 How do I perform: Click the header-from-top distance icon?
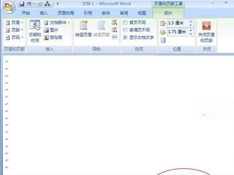coord(163,23)
